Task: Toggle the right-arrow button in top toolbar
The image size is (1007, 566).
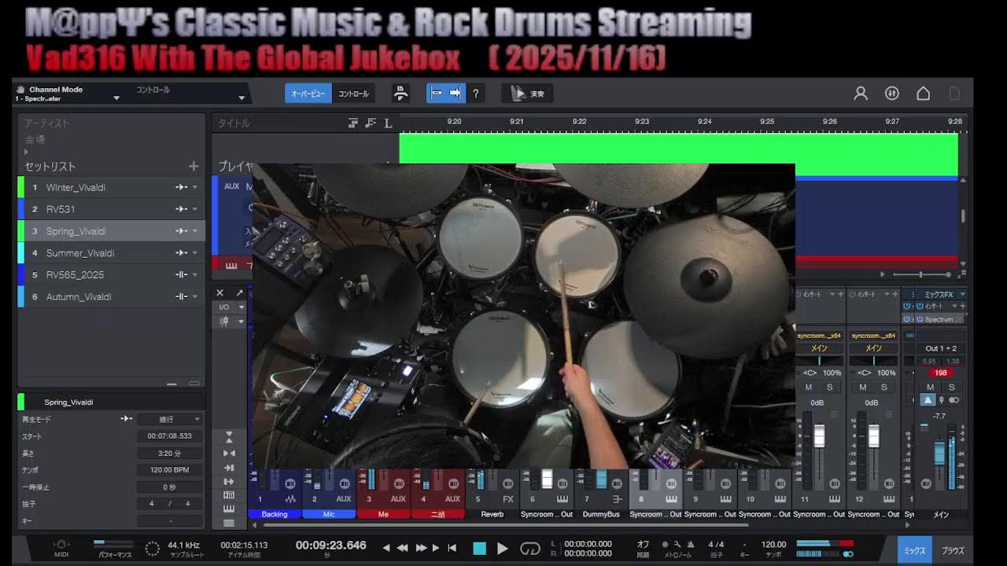Action: [456, 94]
